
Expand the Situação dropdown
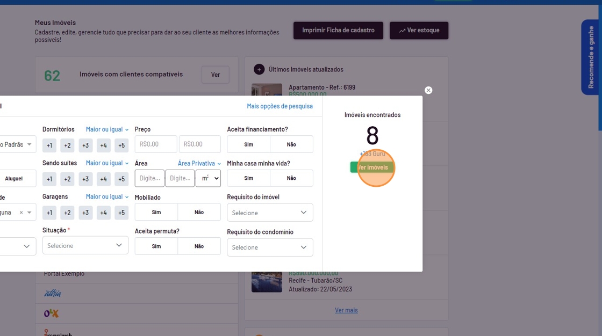85,245
